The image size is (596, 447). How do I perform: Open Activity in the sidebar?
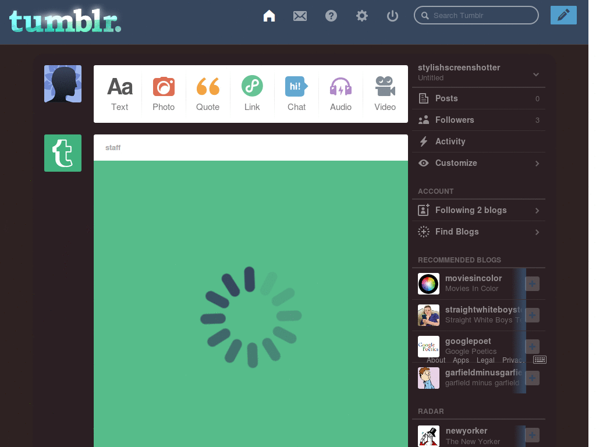(478, 141)
